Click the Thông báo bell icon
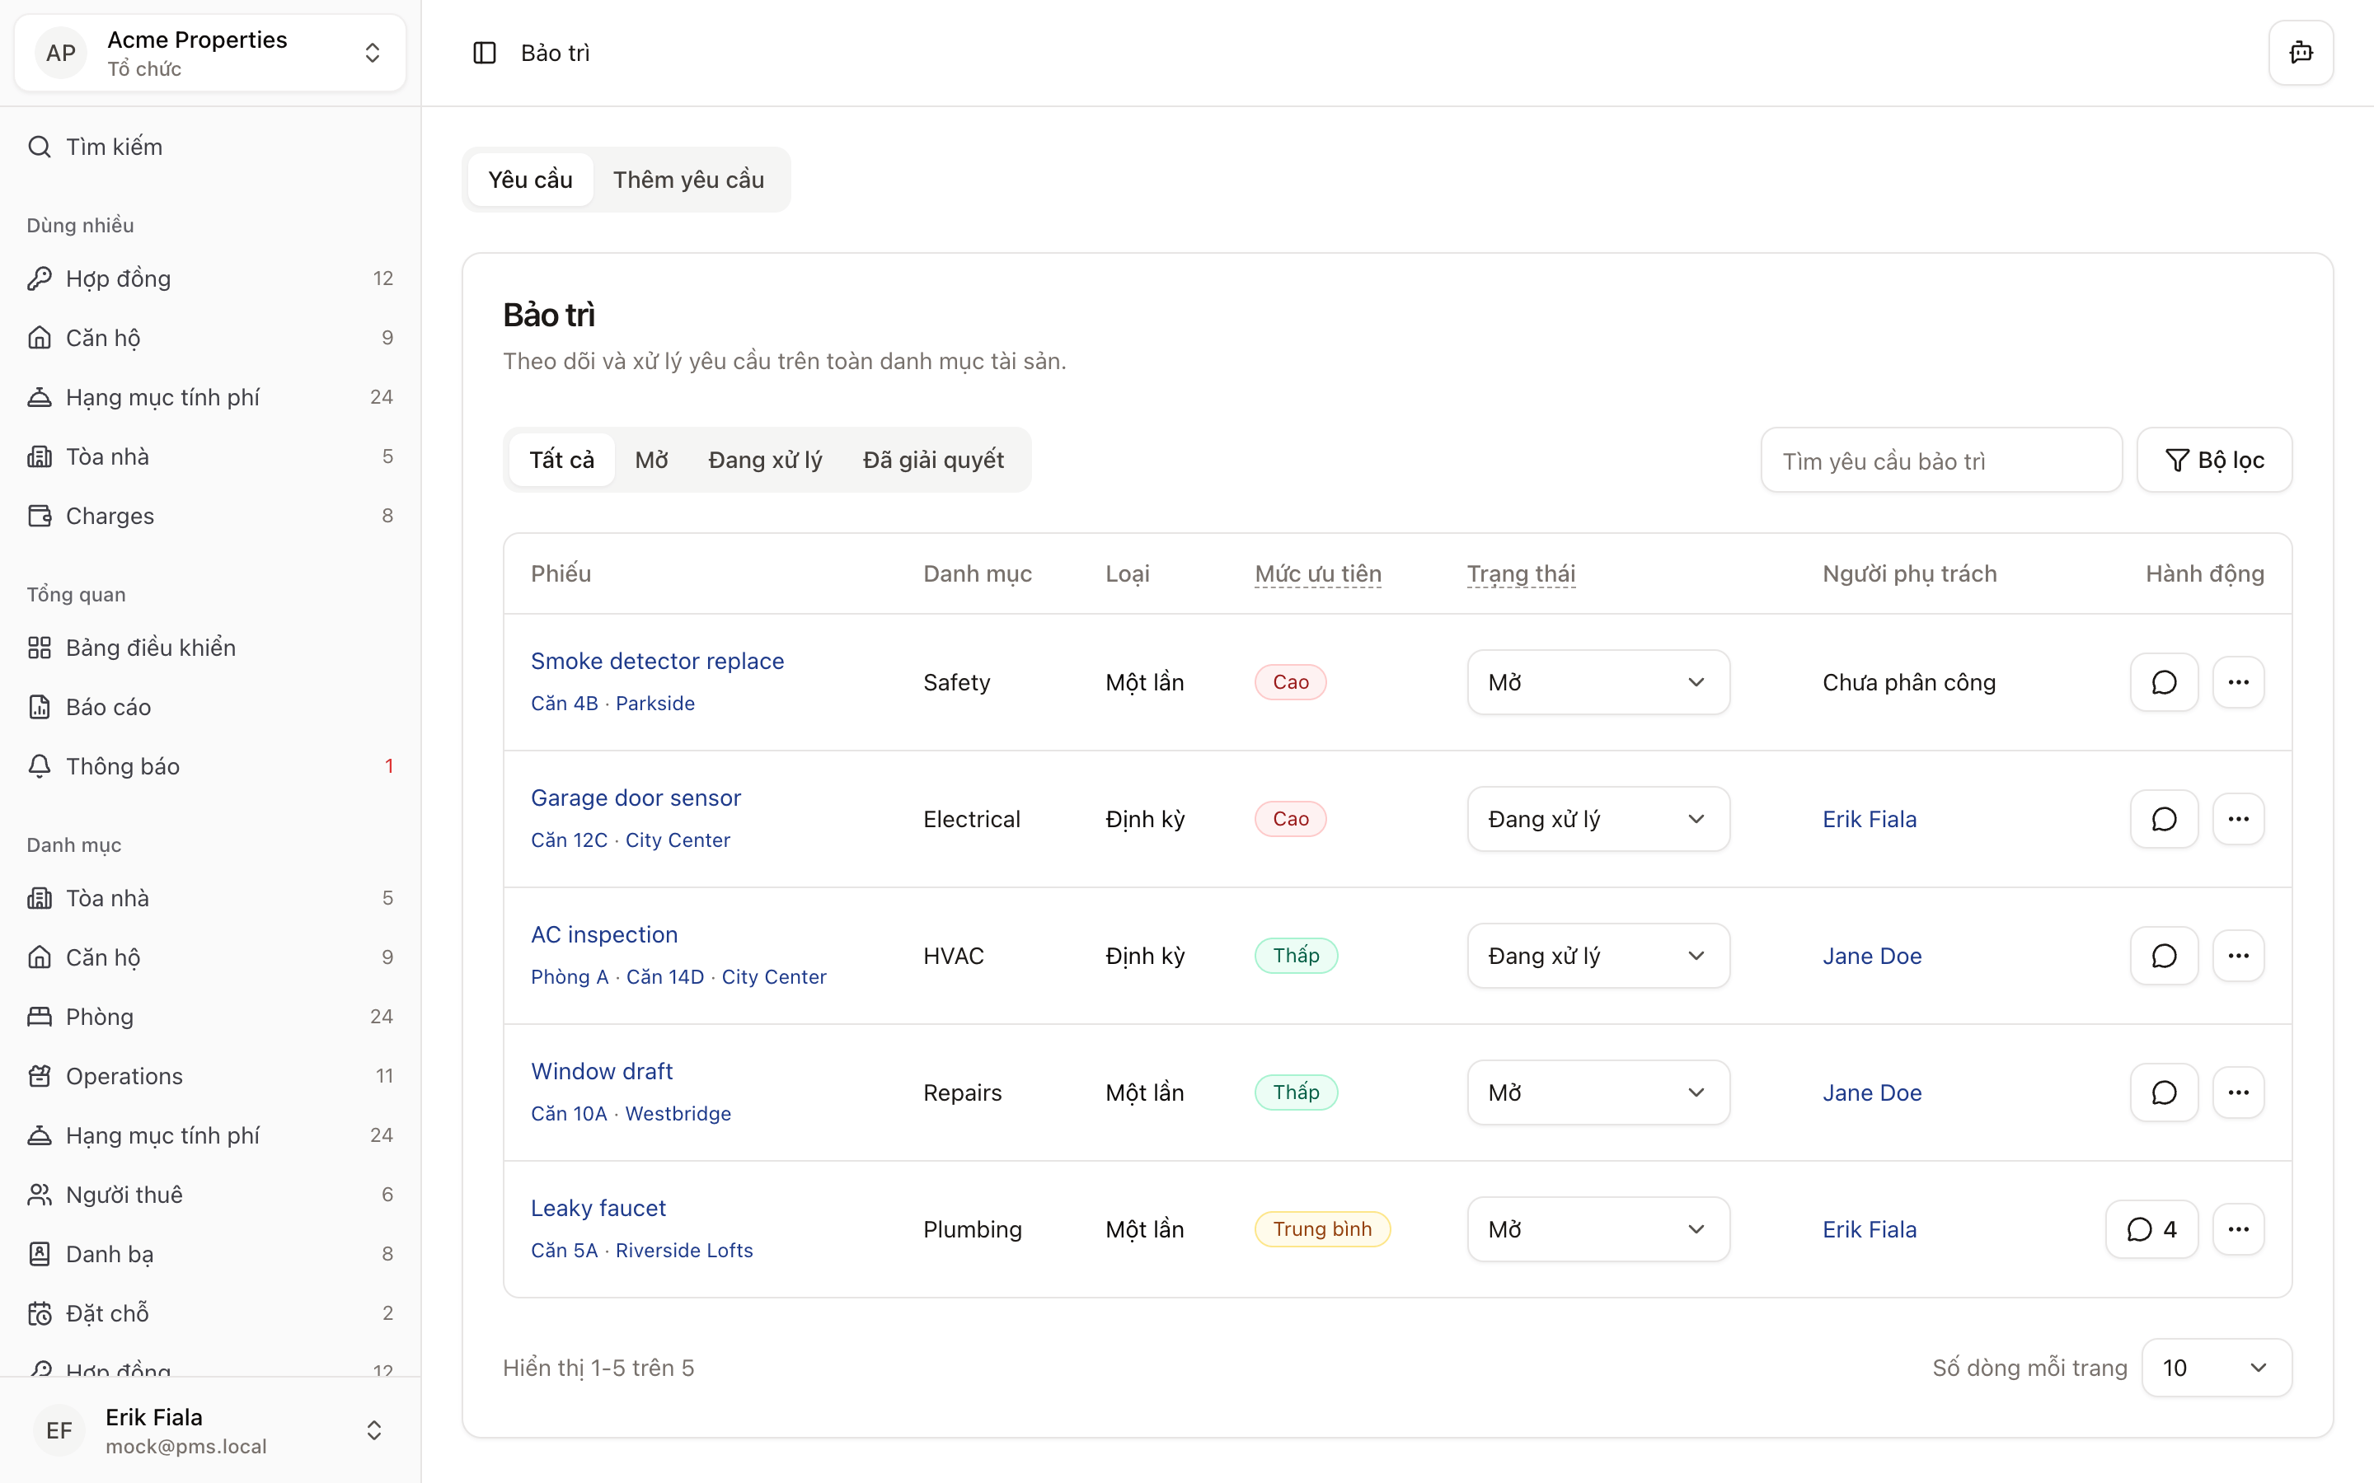 point(40,766)
